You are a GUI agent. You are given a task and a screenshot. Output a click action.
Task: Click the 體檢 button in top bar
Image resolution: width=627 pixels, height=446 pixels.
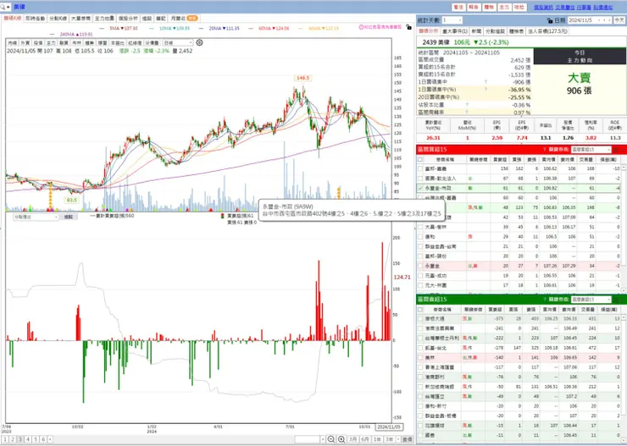click(x=489, y=7)
